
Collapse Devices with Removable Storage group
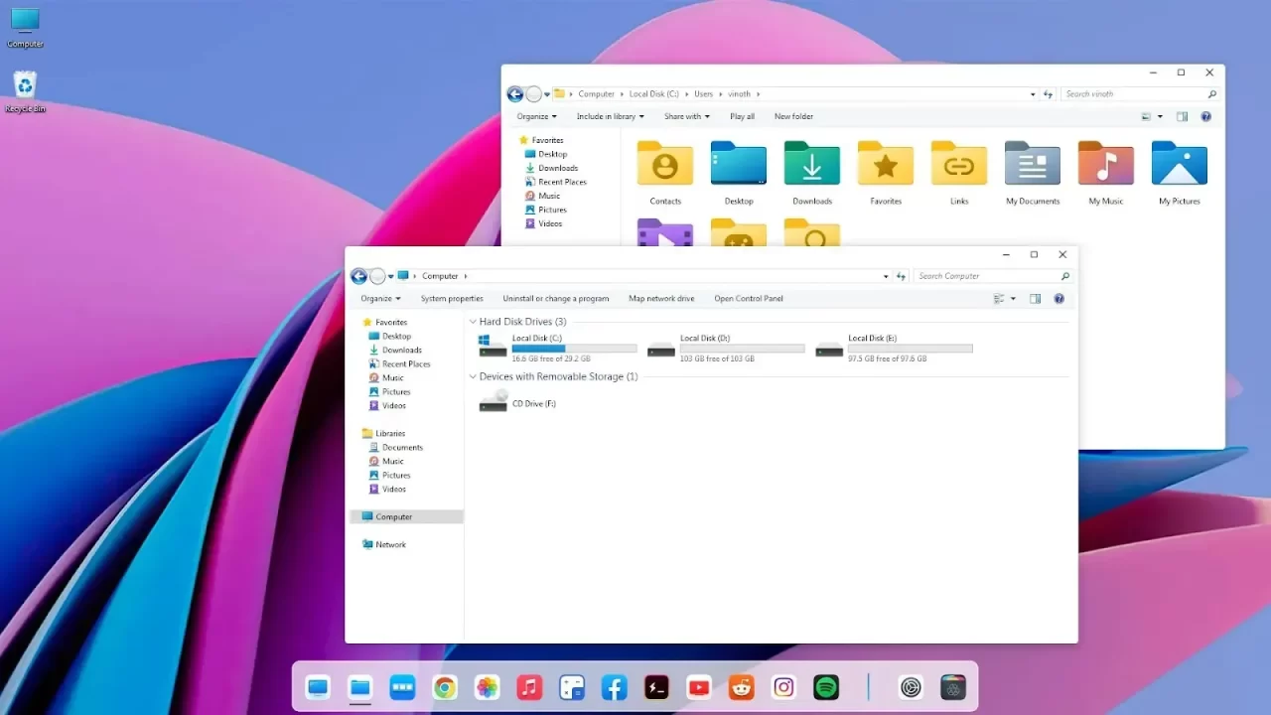pyautogui.click(x=473, y=377)
